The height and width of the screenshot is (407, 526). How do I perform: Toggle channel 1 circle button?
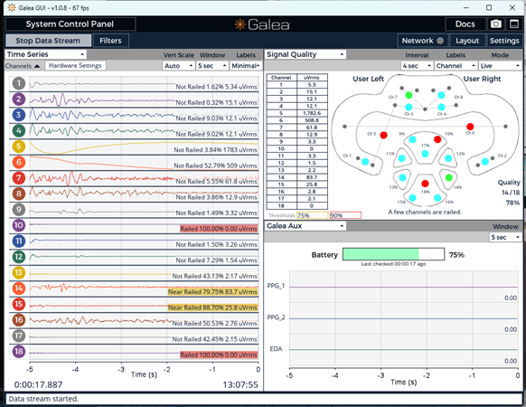click(19, 83)
